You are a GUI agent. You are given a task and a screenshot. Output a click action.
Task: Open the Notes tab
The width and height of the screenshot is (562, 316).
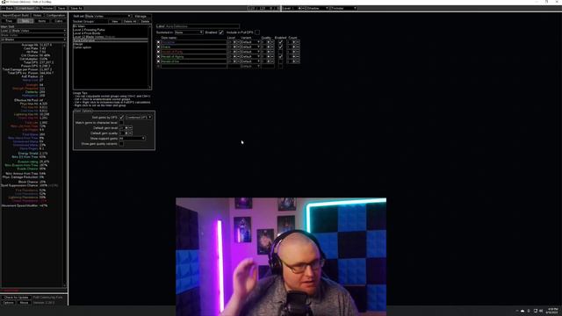pos(37,16)
